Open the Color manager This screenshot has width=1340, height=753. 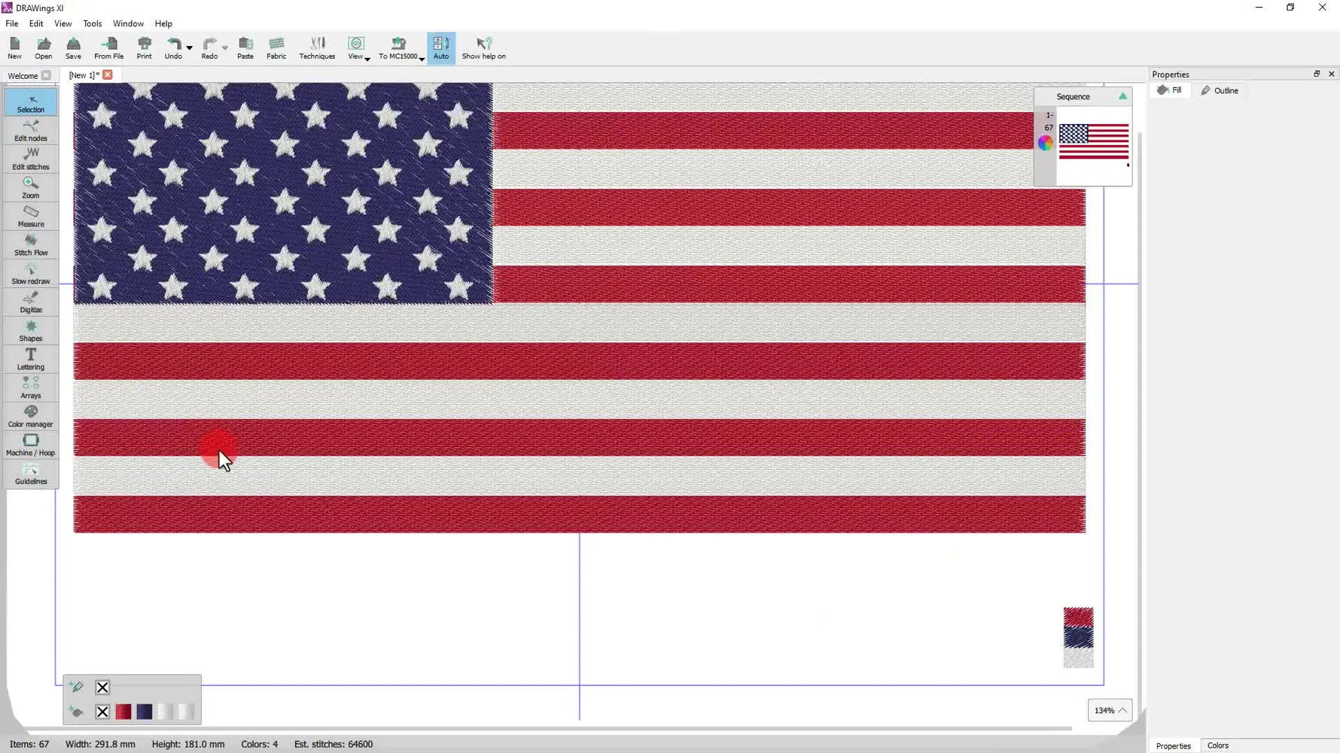coord(31,416)
